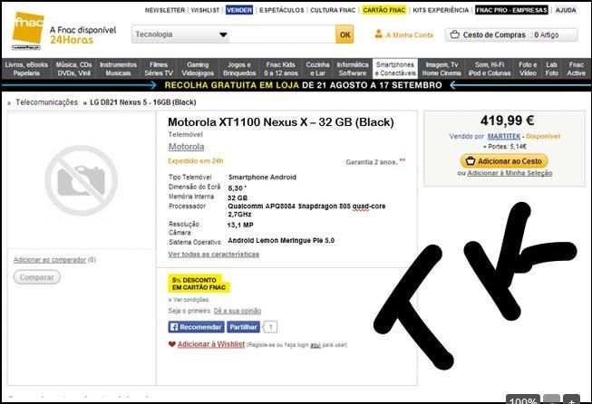592x404 pixels.
Task: Click the no-image camera placeholder
Action: tap(81, 180)
